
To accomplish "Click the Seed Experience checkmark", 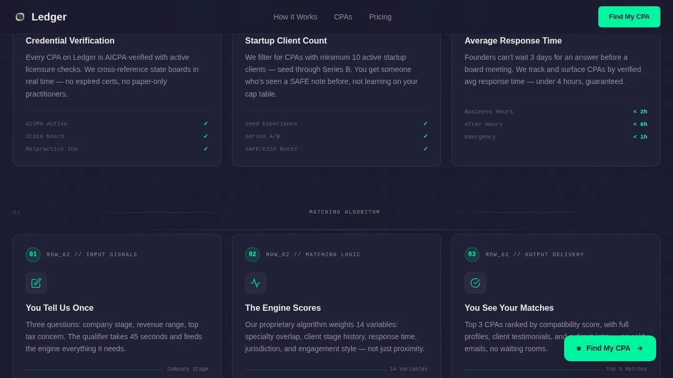I will (425, 124).
